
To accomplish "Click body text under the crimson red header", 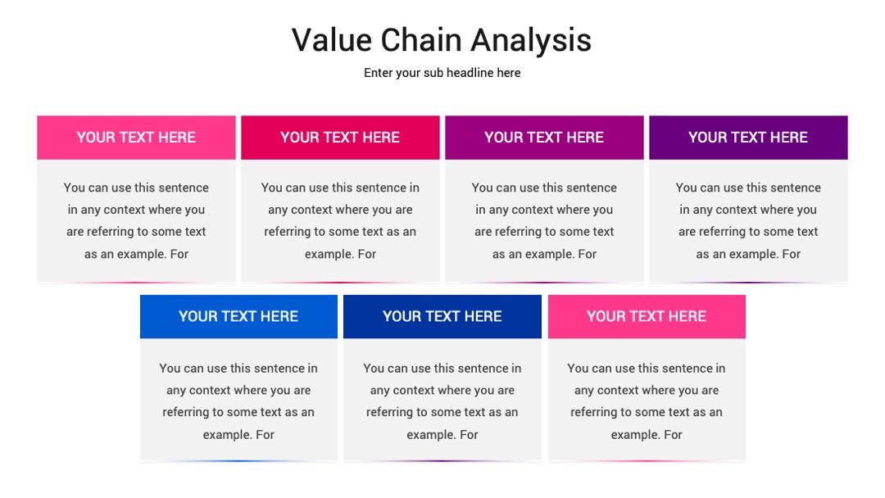I will click(340, 220).
